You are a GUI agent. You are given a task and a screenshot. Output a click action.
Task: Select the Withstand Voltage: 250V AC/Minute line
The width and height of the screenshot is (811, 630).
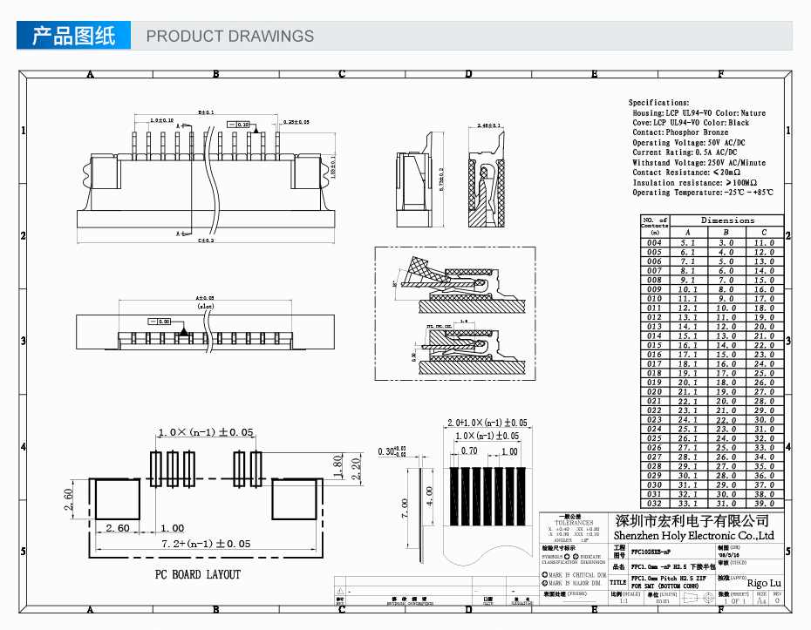(699, 163)
